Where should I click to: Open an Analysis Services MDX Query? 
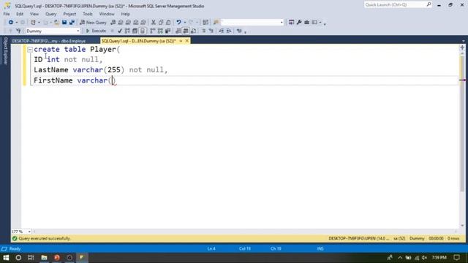[x=121, y=23]
